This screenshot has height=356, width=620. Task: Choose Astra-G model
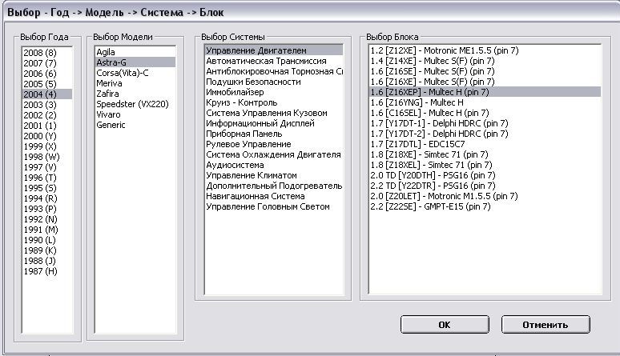tap(111, 62)
